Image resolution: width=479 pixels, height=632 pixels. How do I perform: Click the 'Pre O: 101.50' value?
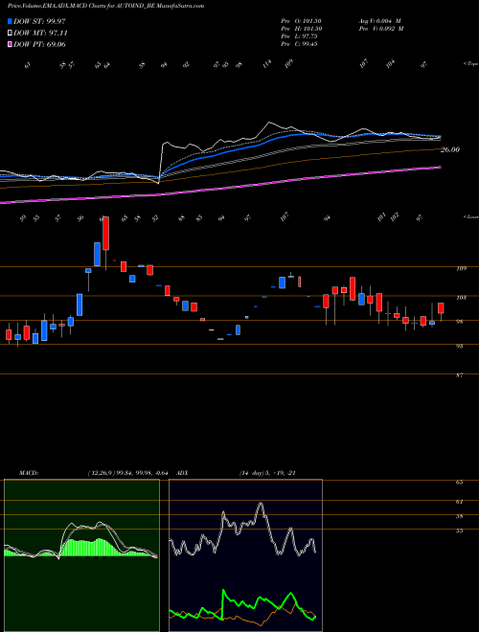[x=302, y=21]
